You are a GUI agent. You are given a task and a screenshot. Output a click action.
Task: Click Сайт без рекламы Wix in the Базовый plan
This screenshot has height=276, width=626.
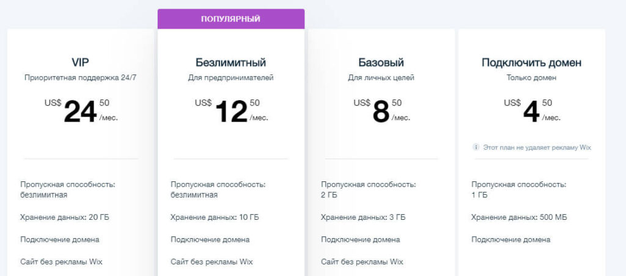pyautogui.click(x=362, y=262)
